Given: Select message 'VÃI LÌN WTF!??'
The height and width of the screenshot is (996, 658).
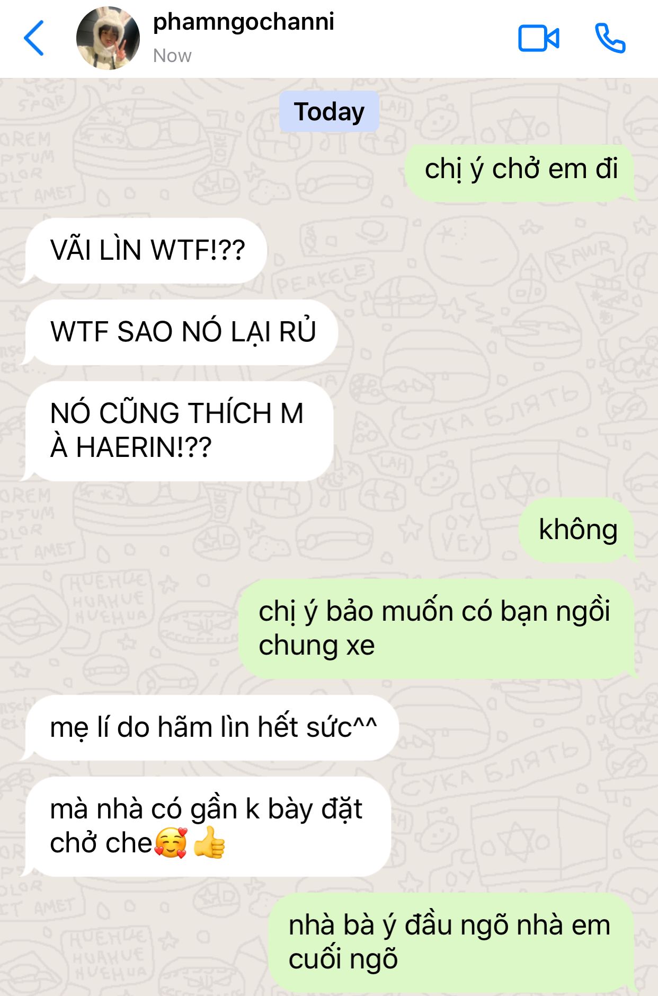Looking at the screenshot, I should coord(145,250).
